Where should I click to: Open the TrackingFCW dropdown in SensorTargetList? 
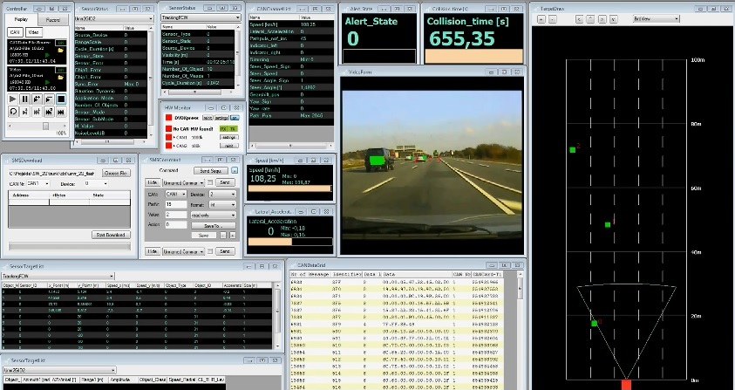point(58,276)
